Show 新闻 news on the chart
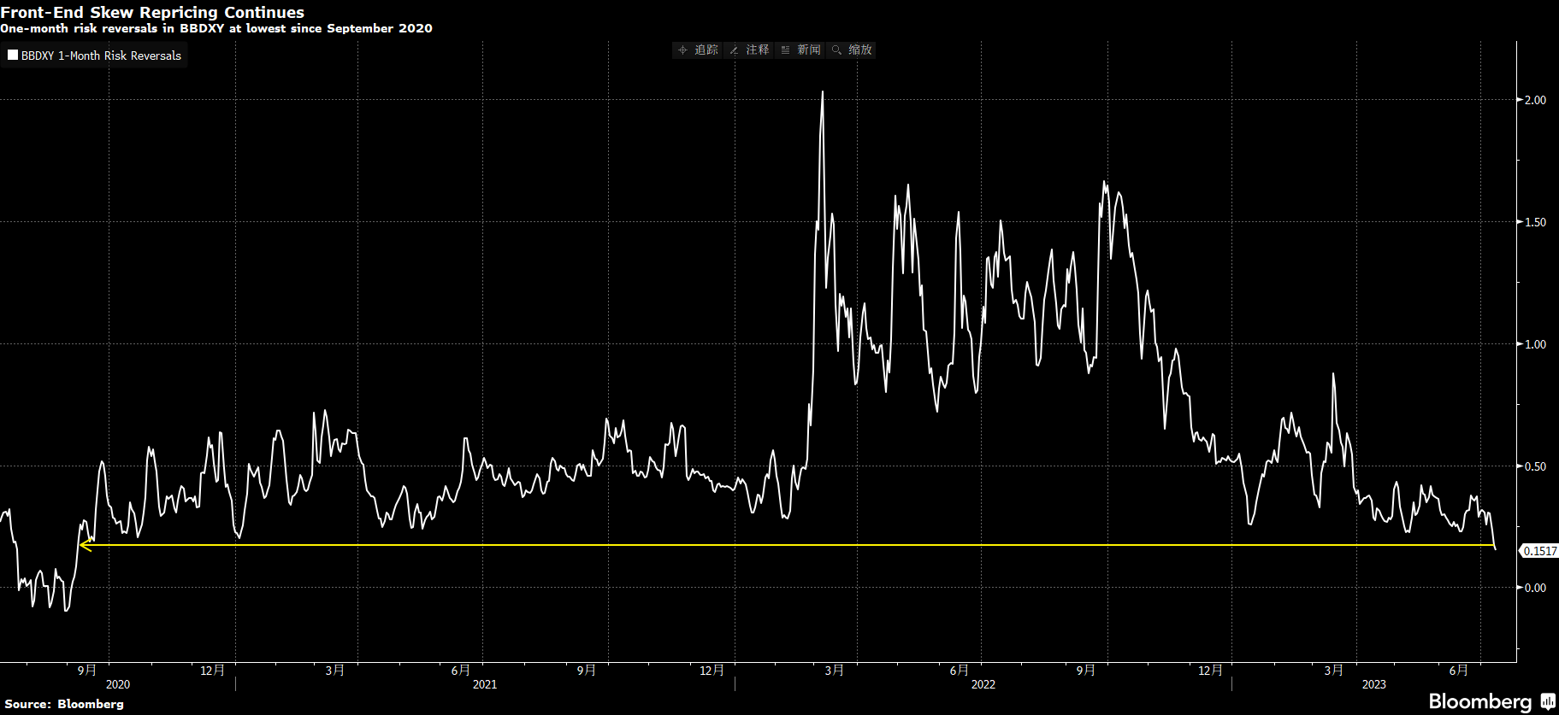This screenshot has height=715, width=1559. 800,50
